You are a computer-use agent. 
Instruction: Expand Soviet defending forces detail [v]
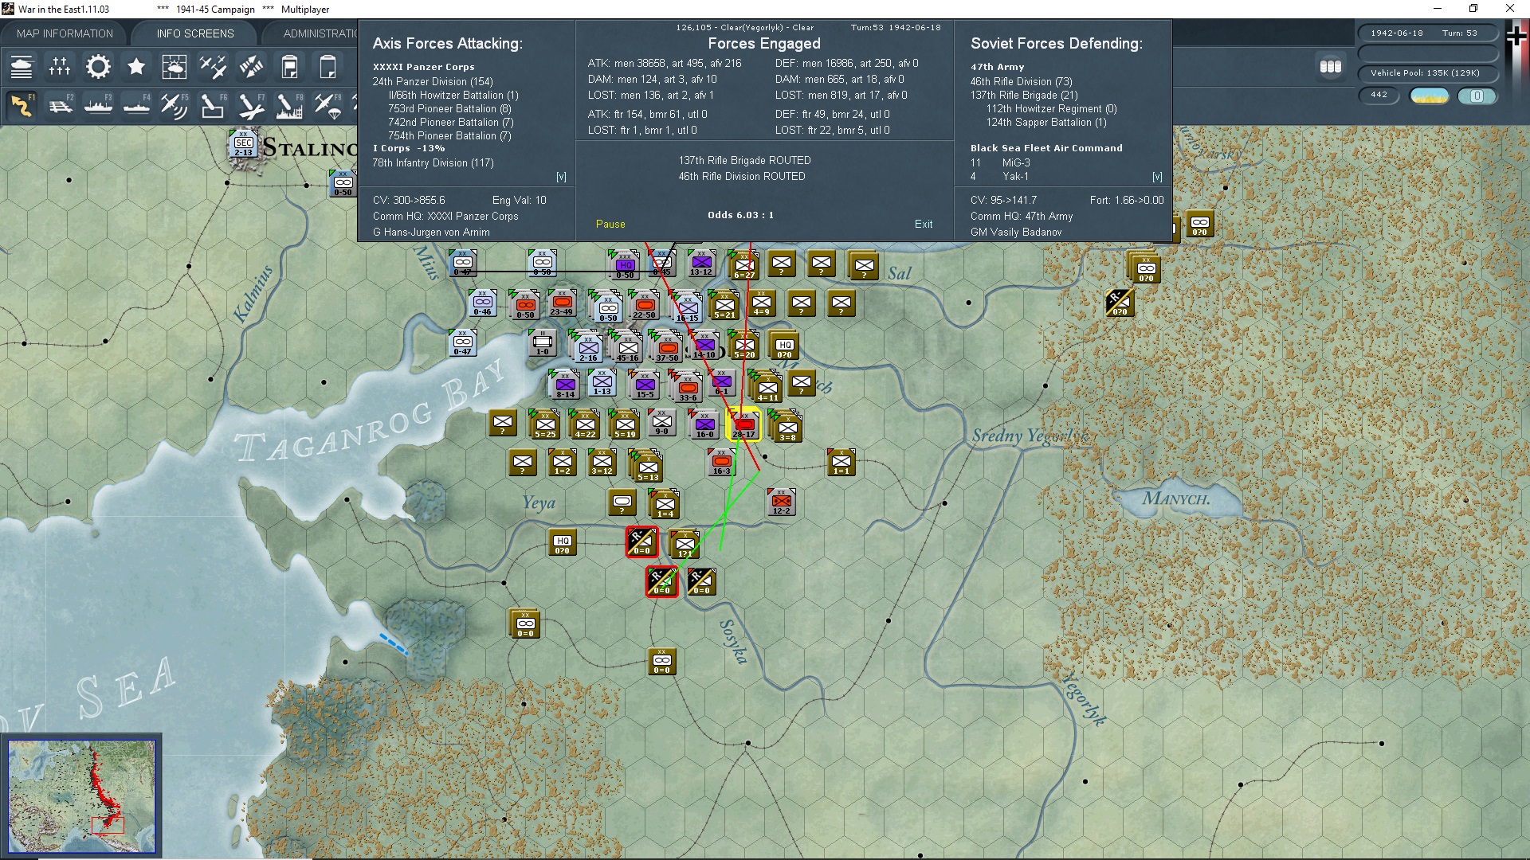coord(1157,177)
